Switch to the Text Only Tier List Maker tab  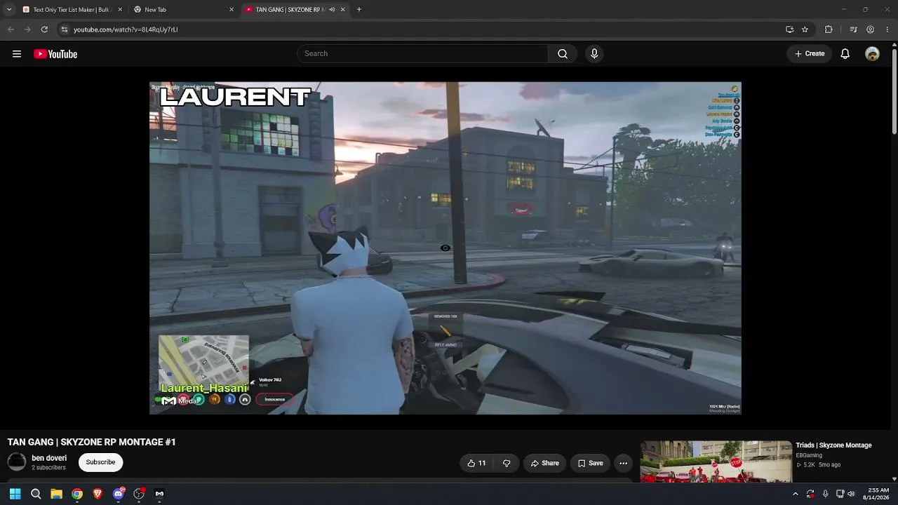[x=72, y=10]
